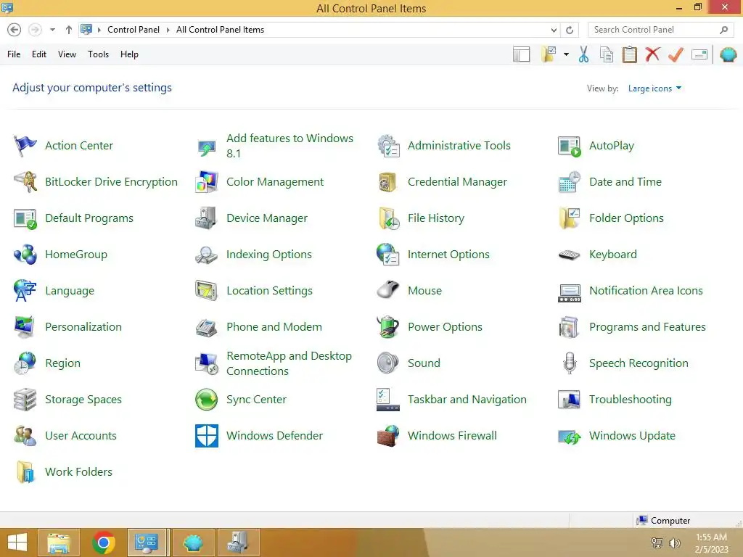
Task: Open the File menu
Action: [x=14, y=54]
